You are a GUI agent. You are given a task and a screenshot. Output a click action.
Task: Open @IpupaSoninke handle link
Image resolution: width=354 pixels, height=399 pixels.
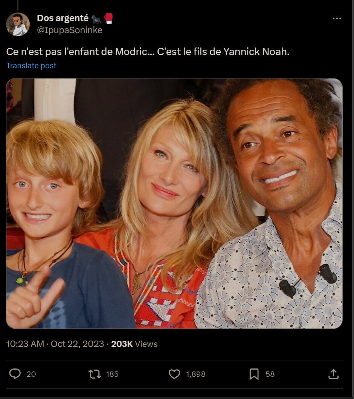click(x=70, y=30)
